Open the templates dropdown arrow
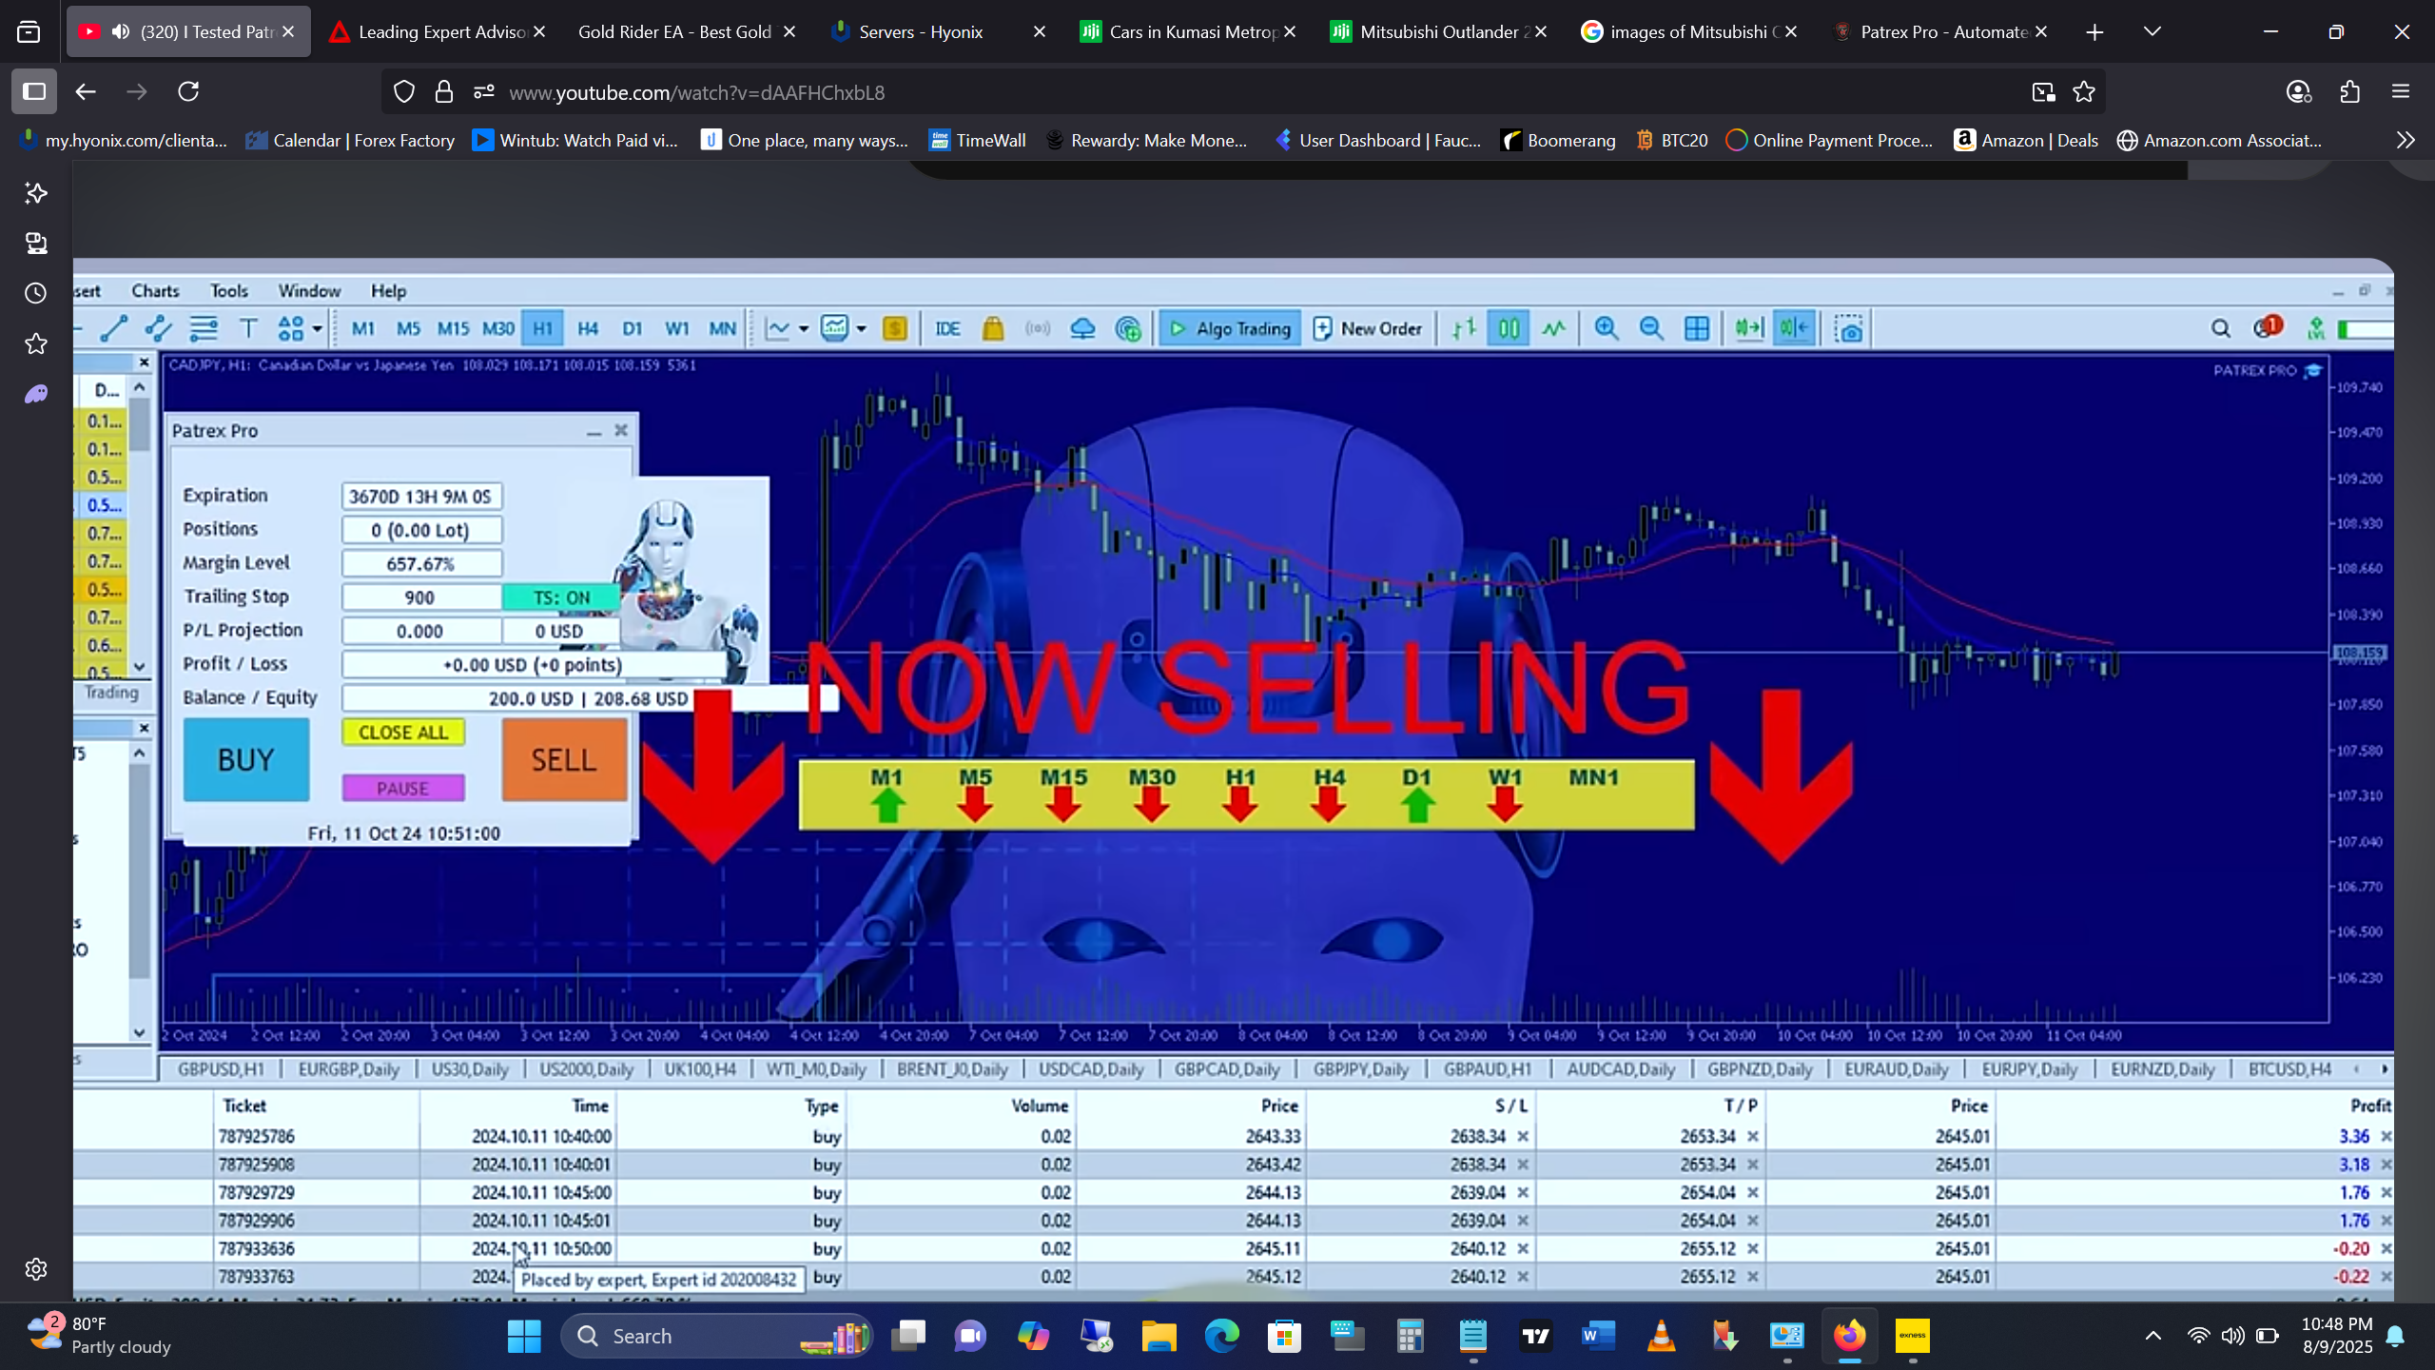Screen dimensions: 2435x1370 pos(862,329)
